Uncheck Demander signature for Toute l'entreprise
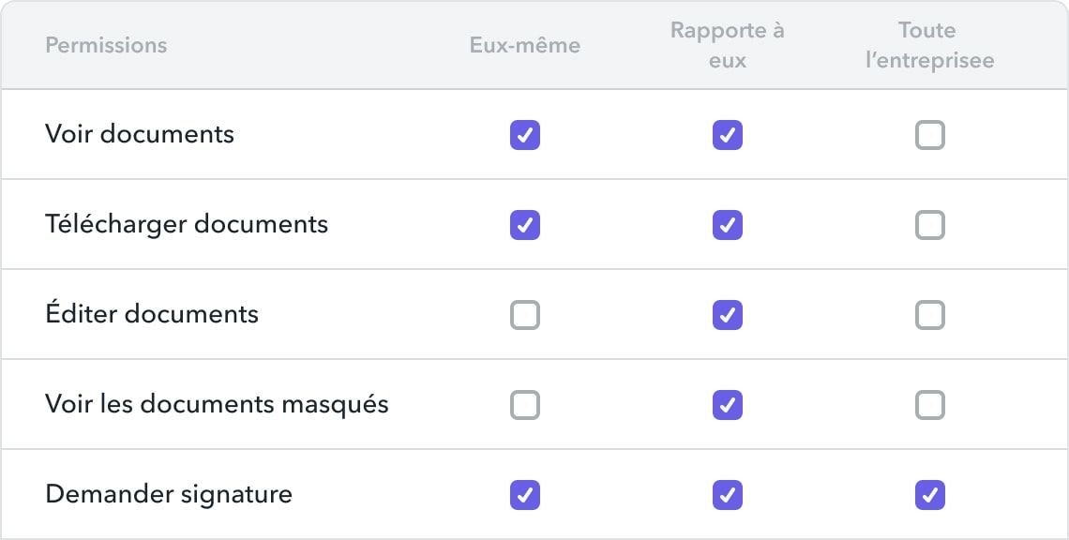The image size is (1069, 540). [930, 495]
